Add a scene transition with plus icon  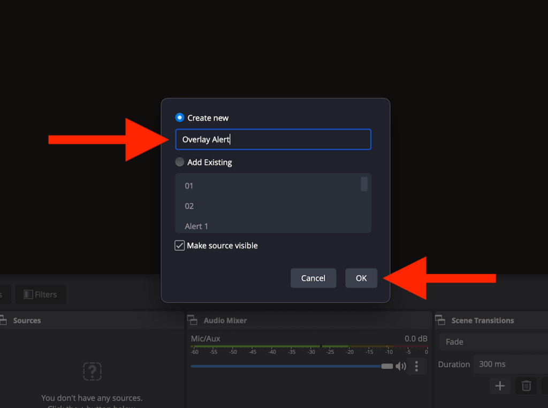(500, 386)
